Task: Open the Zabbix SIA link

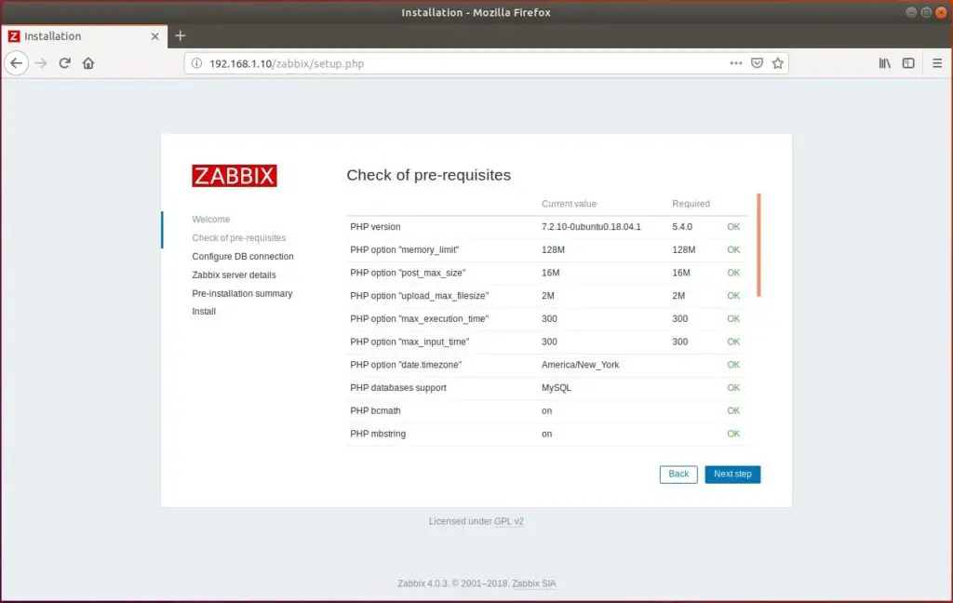Action: click(533, 583)
